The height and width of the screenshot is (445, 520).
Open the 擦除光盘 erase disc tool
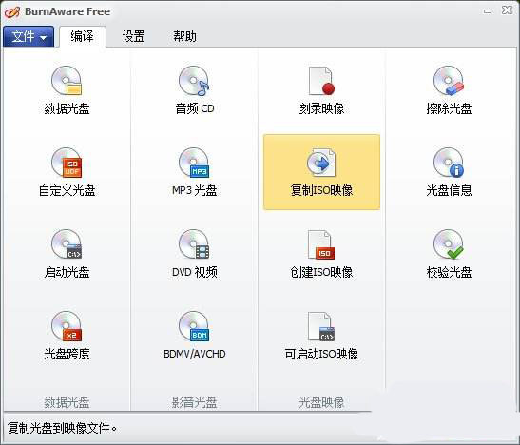point(449,90)
